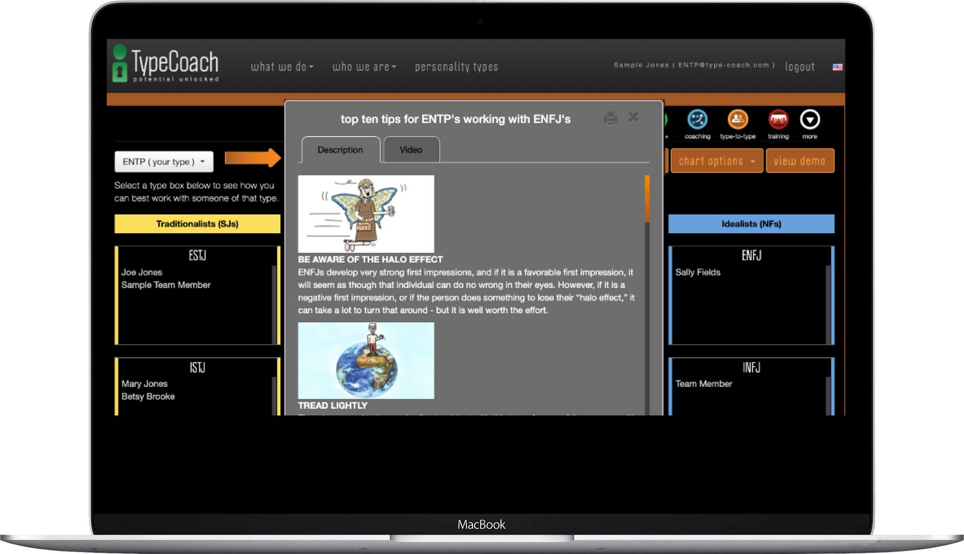
Task: Open the more circle icon
Action: pyautogui.click(x=810, y=120)
